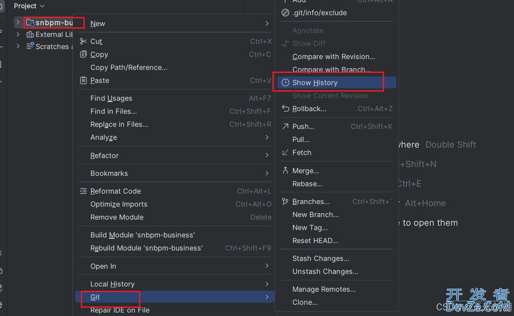
Task: Select Manage Remotes from Git submenu
Action: point(324,289)
